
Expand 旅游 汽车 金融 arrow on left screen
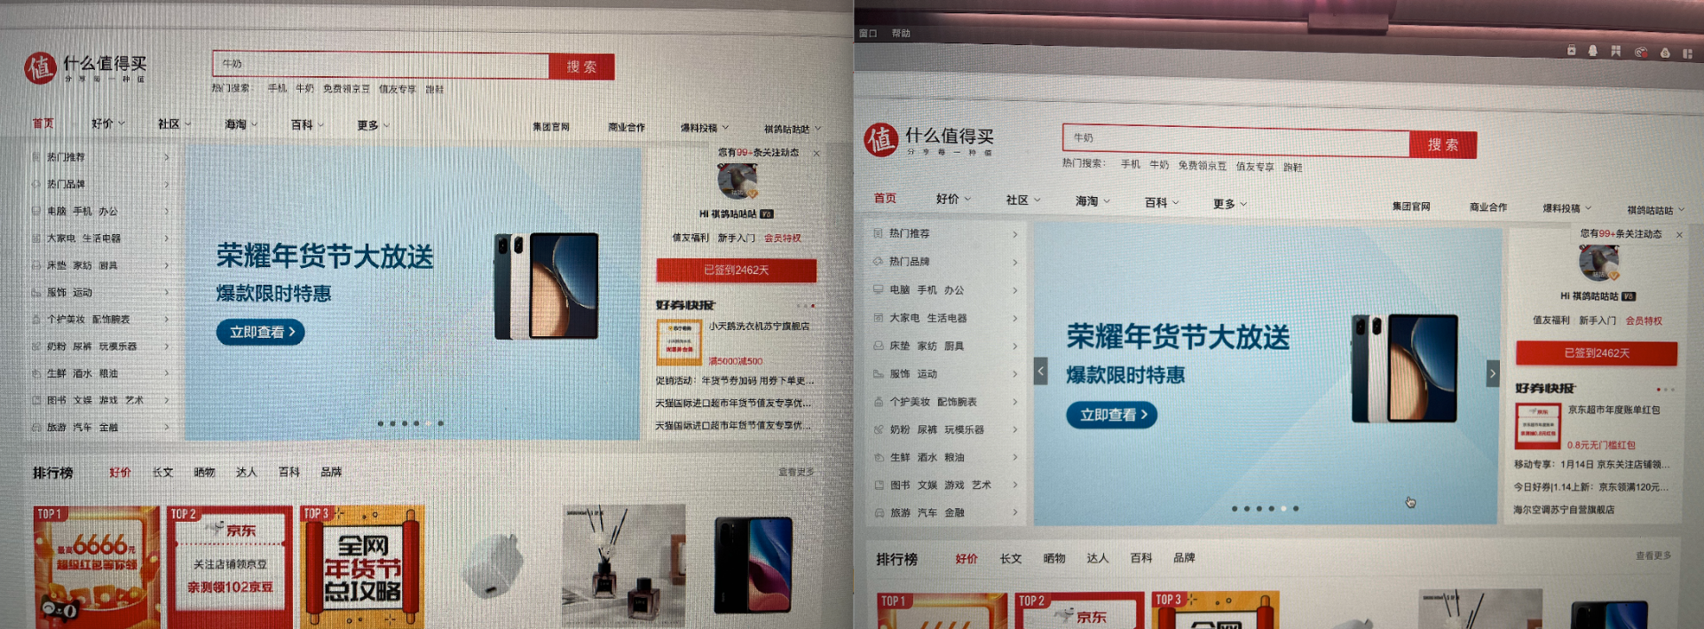[x=166, y=427]
